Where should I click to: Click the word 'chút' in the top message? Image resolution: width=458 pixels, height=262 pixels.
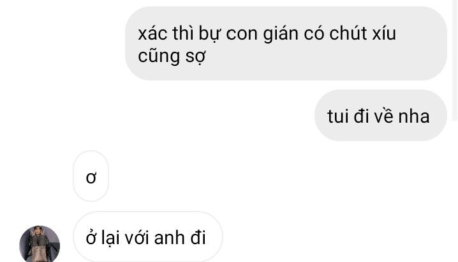tap(348, 33)
